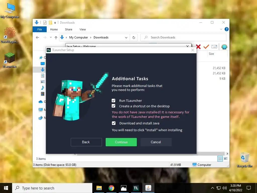Open Photos app from taskbar

coord(123,188)
